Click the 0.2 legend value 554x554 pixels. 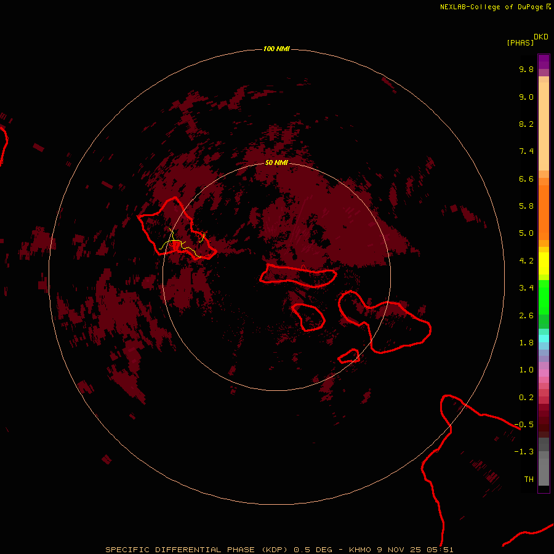[526, 397]
